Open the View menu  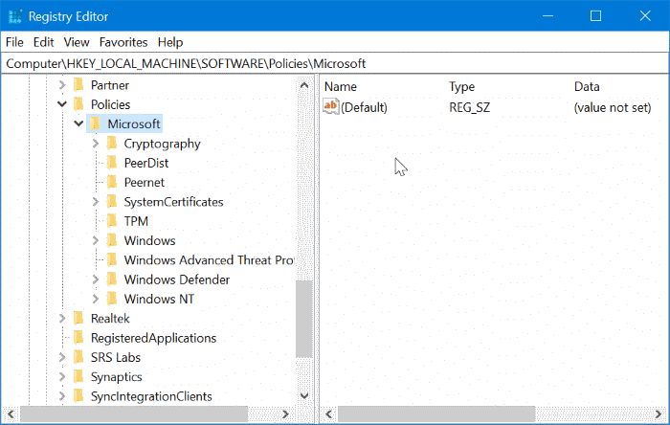pyautogui.click(x=77, y=42)
